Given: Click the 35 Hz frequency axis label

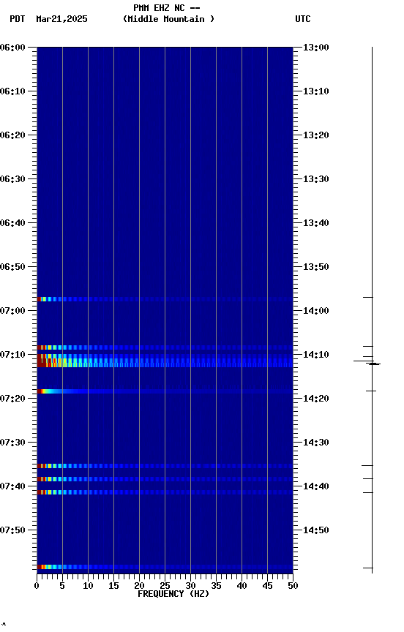Looking at the screenshot, I should (x=216, y=586).
